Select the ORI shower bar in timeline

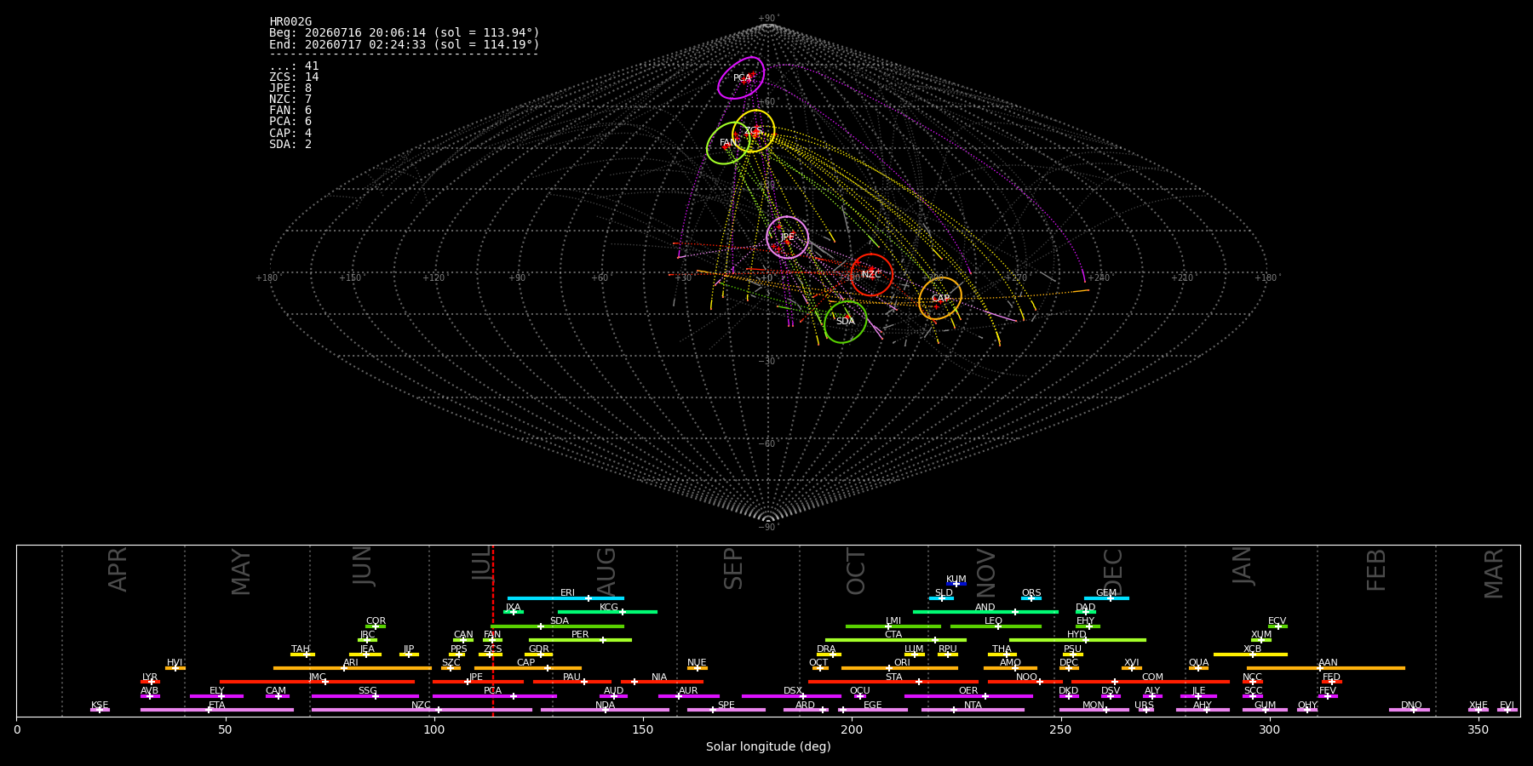[x=899, y=668]
